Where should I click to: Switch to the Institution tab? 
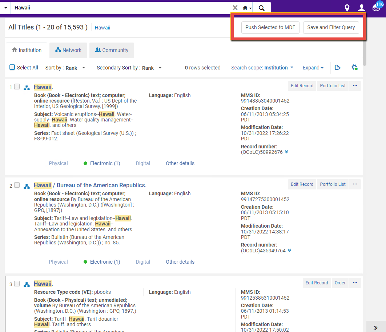pyautogui.click(x=27, y=50)
